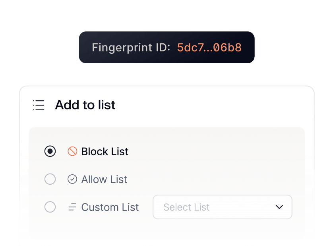This screenshot has height=246, width=333.
Task: Open the Select List dropdown
Action: tap(222, 207)
